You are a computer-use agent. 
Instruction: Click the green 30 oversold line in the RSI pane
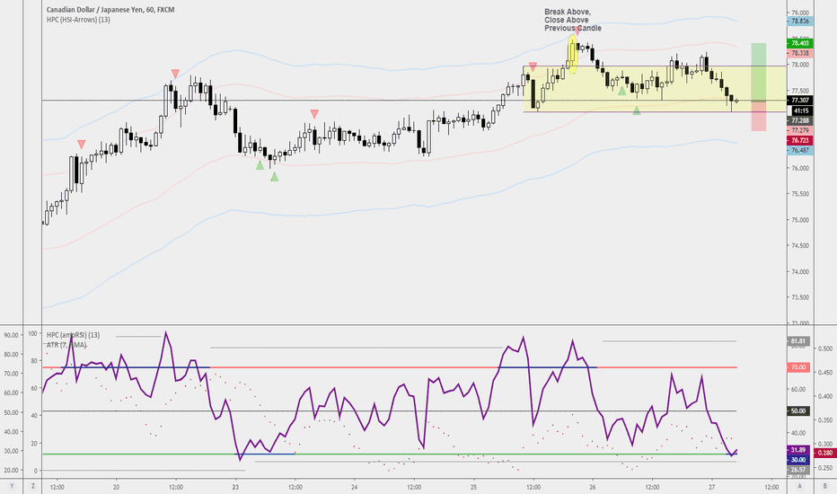[390, 454]
